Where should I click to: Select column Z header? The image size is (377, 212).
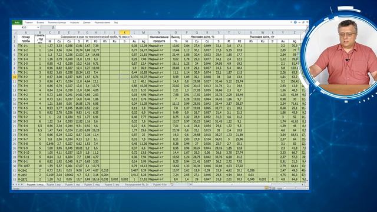point(295,32)
